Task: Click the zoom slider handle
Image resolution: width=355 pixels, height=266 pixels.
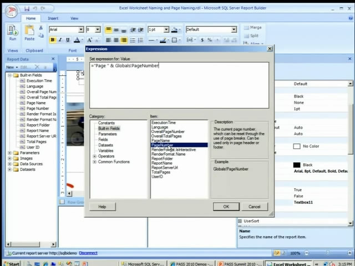Action: tap(327, 253)
